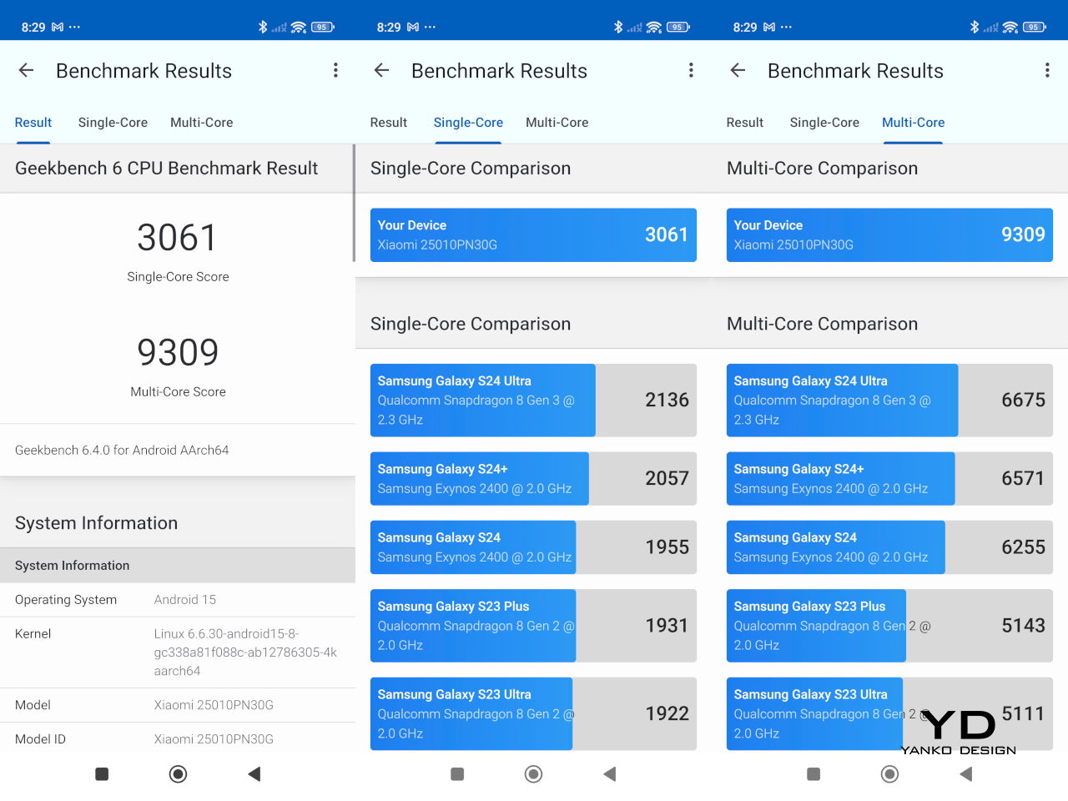This screenshot has height=801, width=1068.
Task: Switch to Single-Core tab from the Result screen
Action: point(113,123)
